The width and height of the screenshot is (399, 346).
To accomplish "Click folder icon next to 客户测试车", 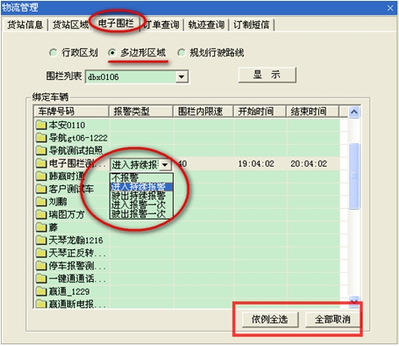I will coord(41,189).
